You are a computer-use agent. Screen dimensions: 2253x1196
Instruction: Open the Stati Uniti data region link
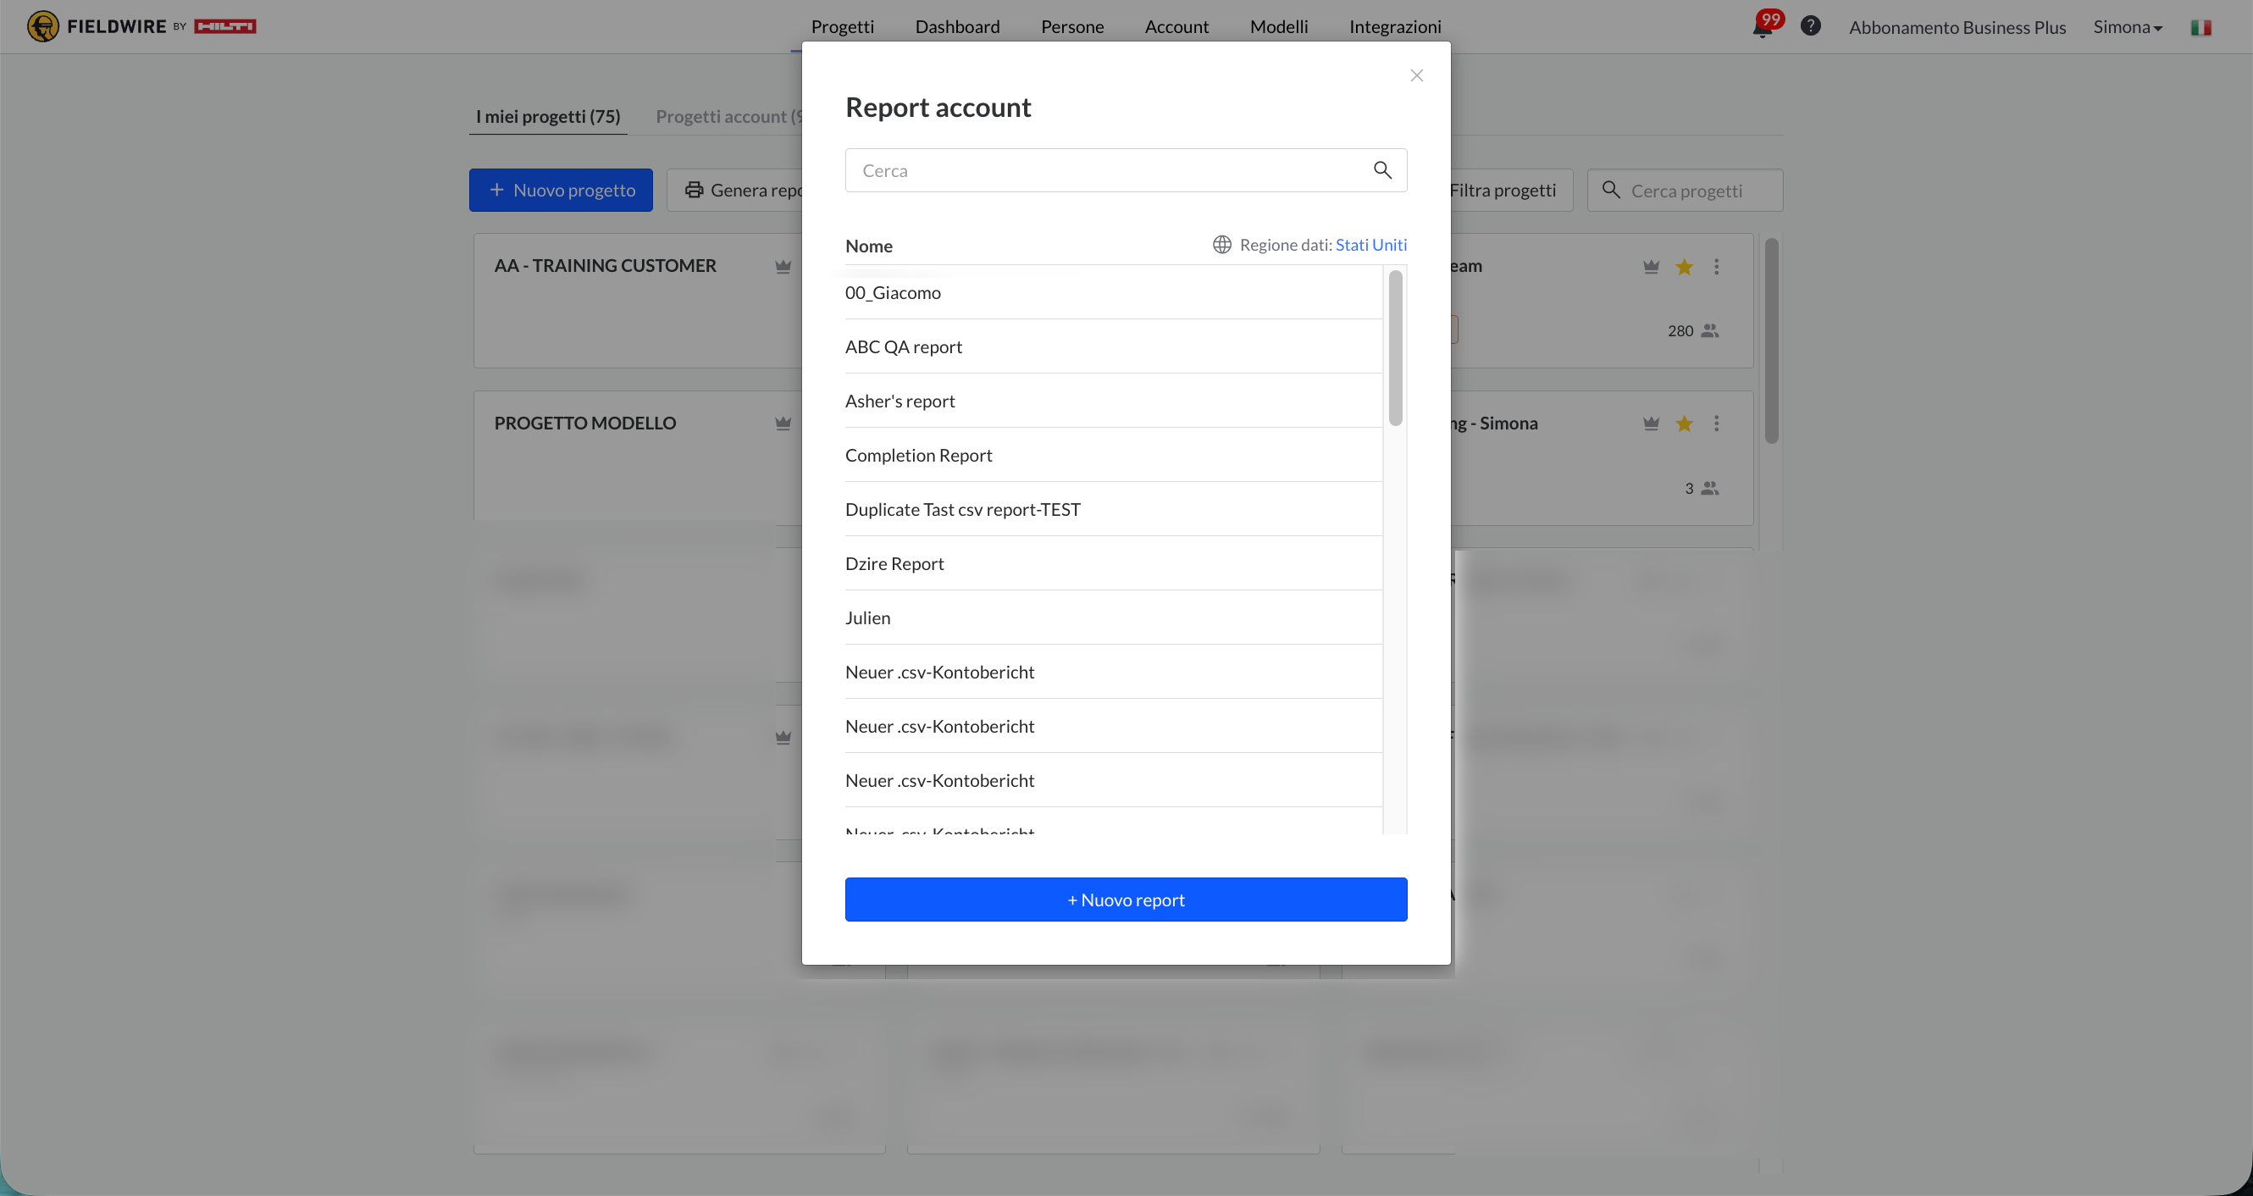coord(1370,245)
